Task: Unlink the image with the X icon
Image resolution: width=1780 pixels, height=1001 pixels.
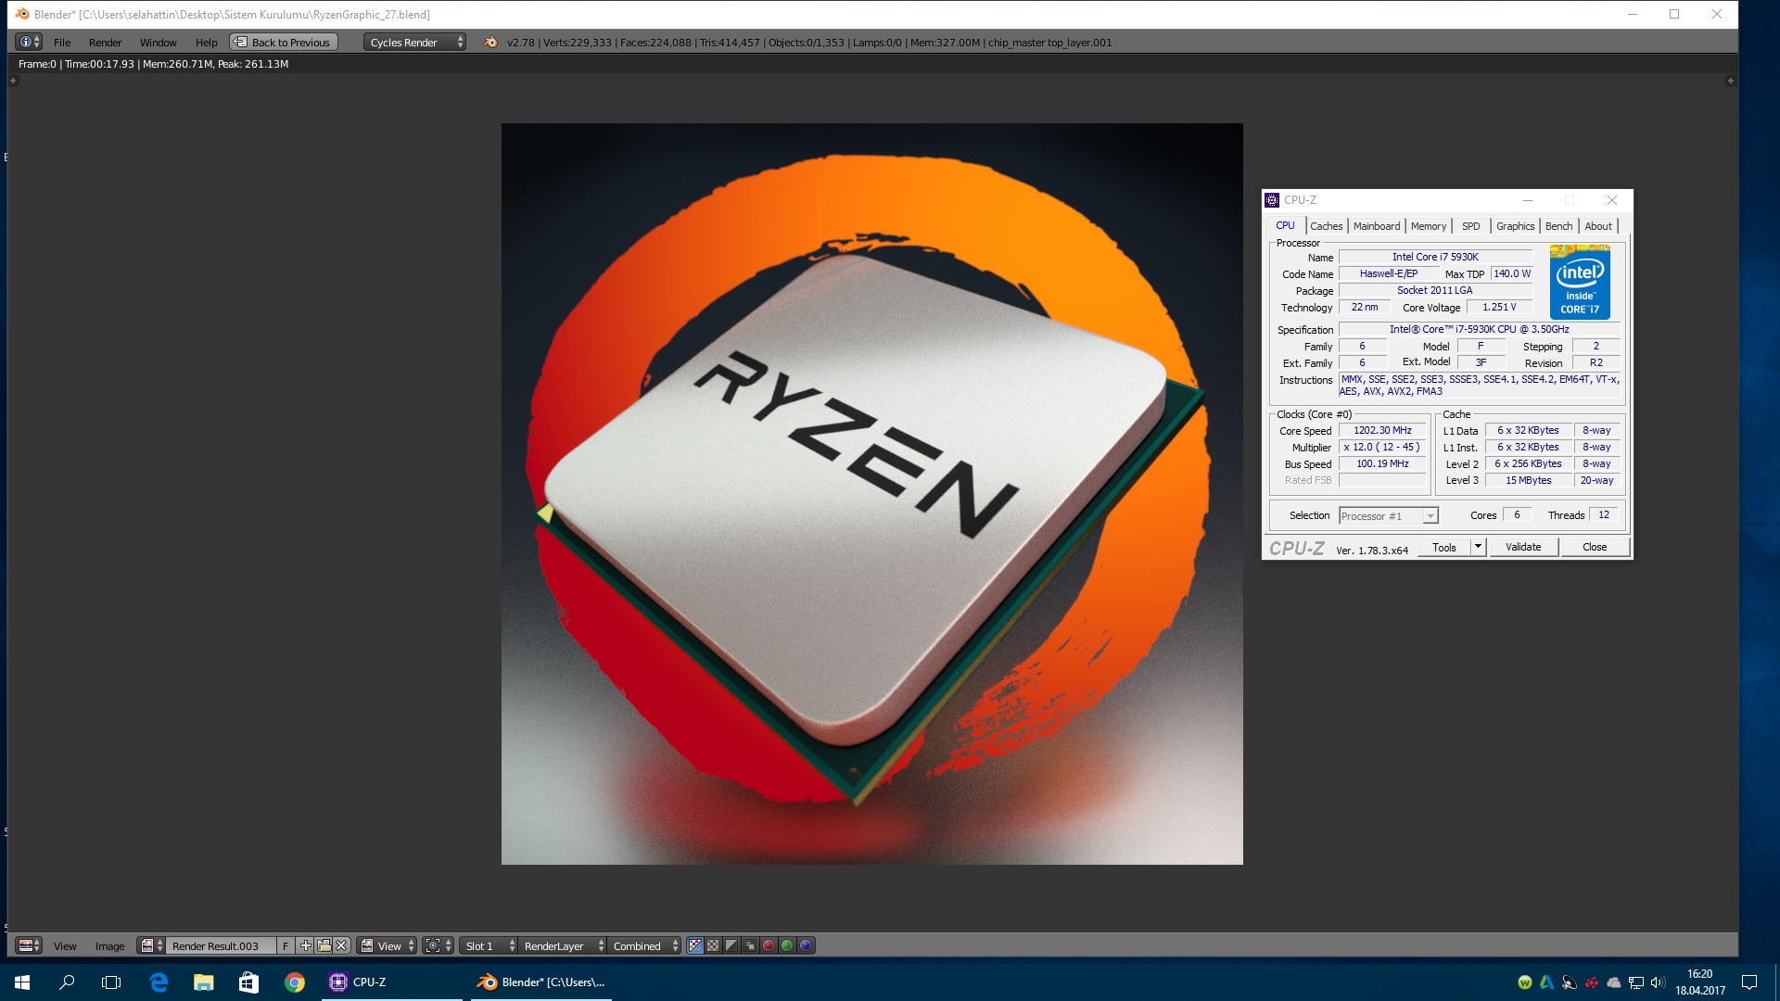Action: tap(341, 945)
